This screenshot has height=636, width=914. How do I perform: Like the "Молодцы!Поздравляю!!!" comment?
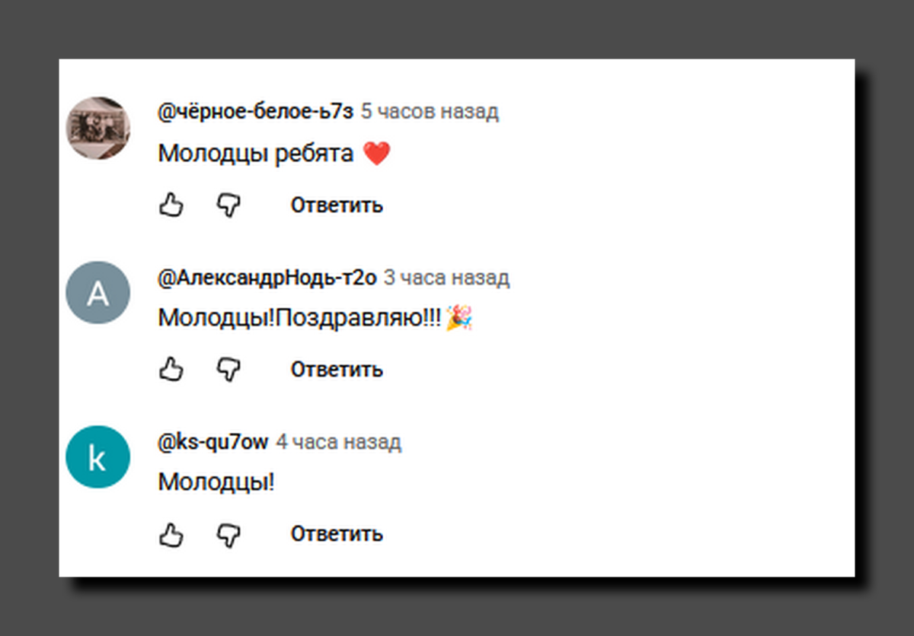coord(171,369)
